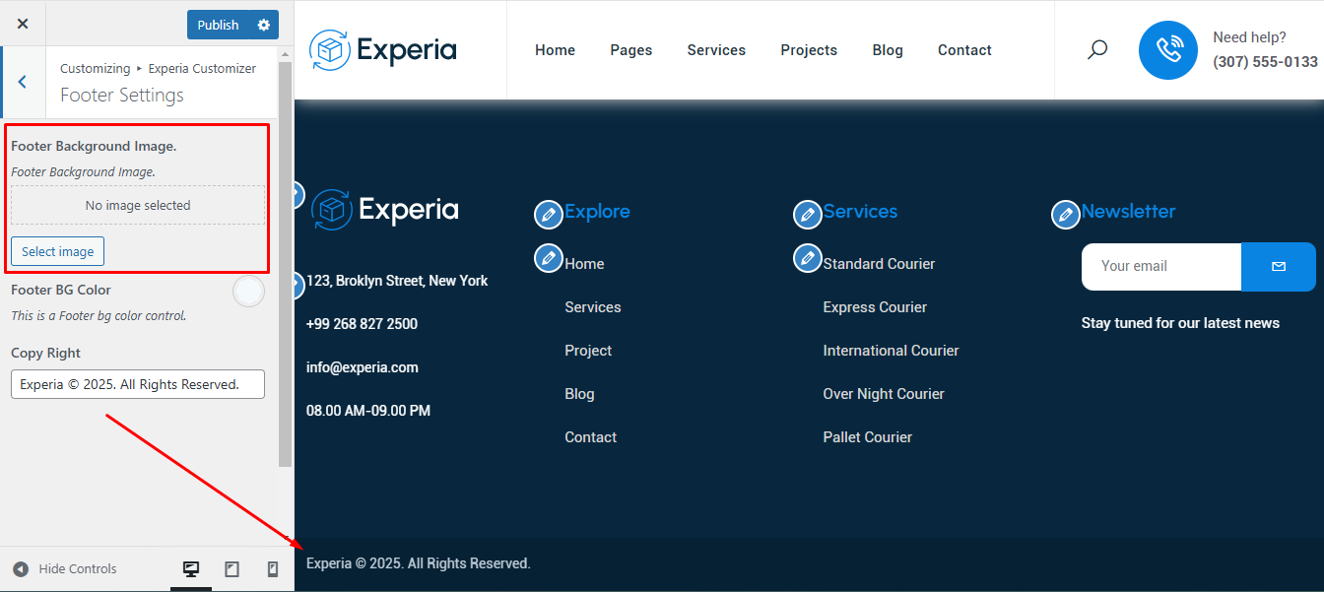Click the footer Blog link
The image size is (1324, 592).
point(579,394)
